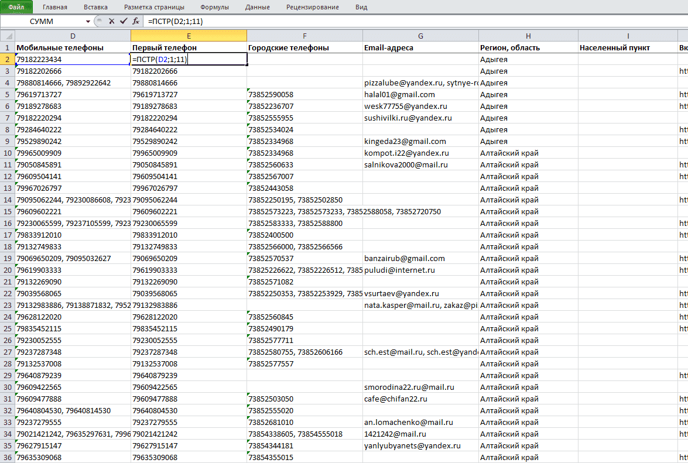Select email salnikova2000@mail.ru cell
This screenshot has height=463, width=688.
coord(420,164)
